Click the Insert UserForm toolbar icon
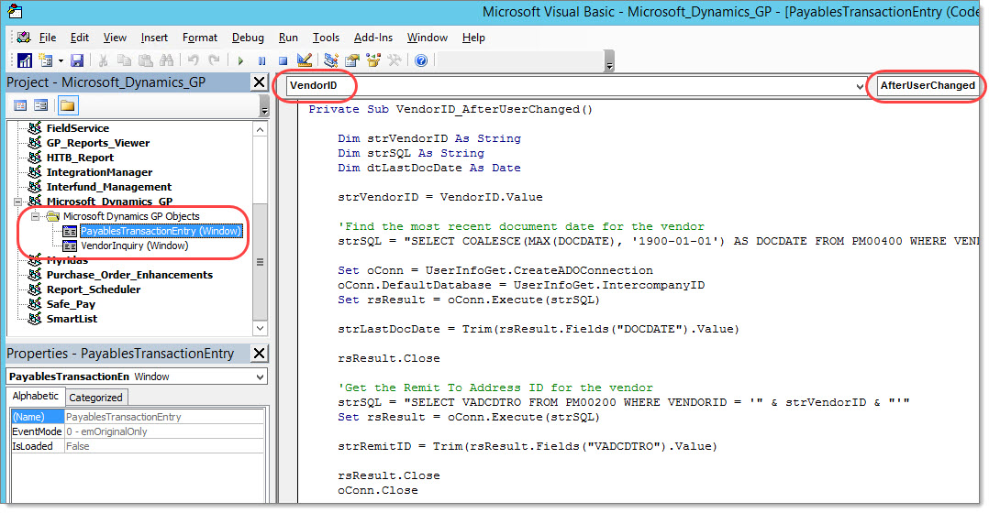 [46, 60]
